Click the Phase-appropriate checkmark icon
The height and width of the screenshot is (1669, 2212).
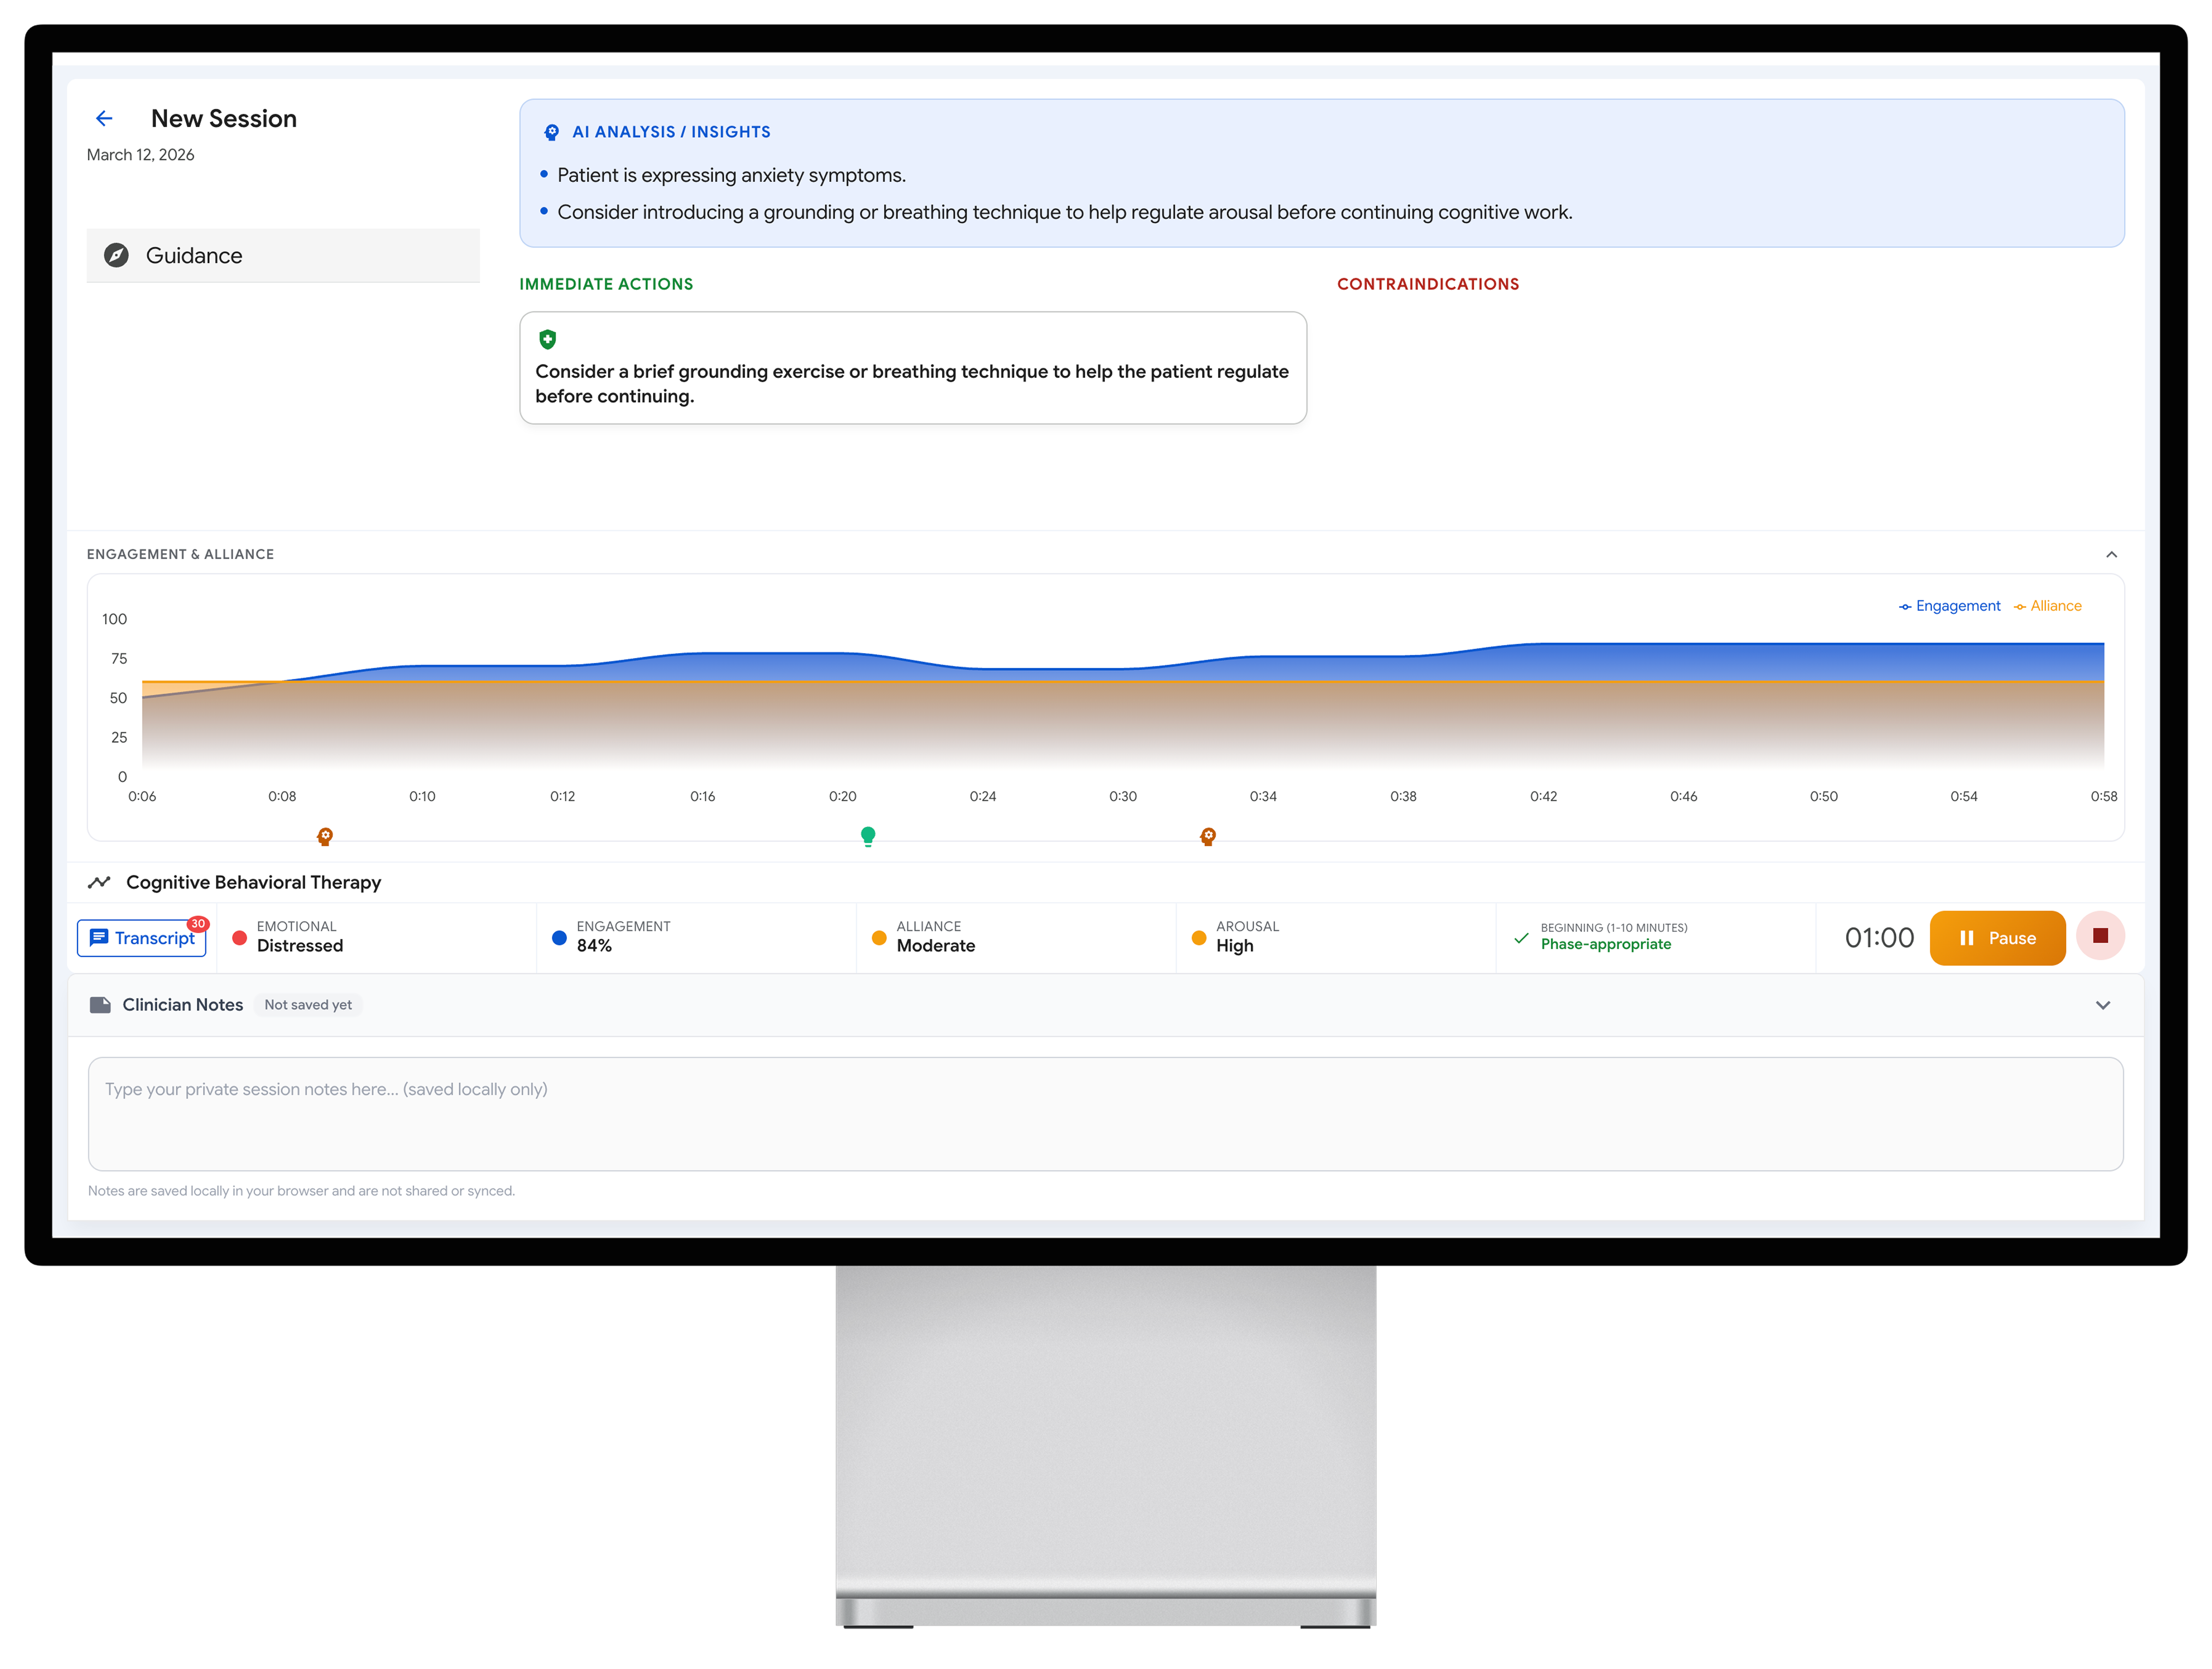coord(1521,938)
